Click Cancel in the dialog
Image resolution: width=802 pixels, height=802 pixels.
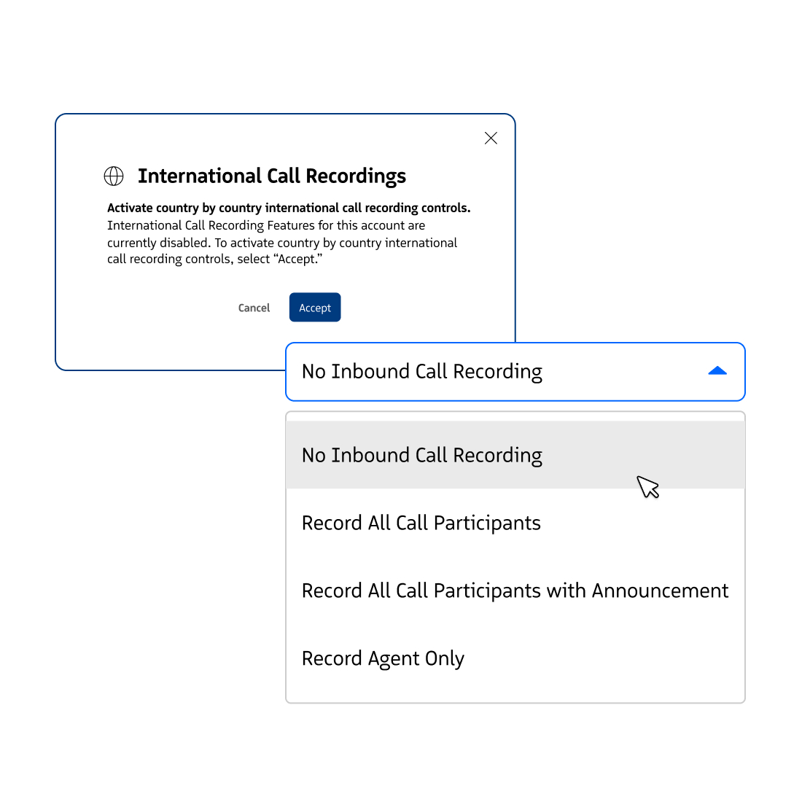254,308
